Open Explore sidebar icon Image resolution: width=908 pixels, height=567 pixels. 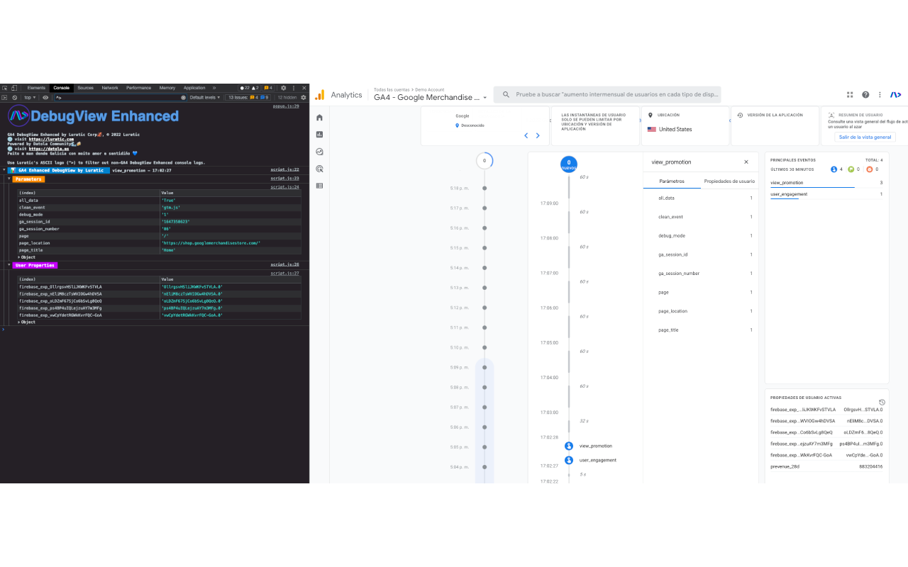tap(320, 152)
